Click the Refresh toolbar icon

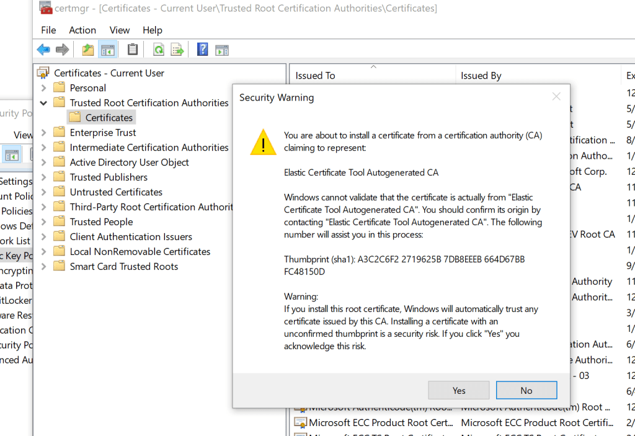pos(159,50)
